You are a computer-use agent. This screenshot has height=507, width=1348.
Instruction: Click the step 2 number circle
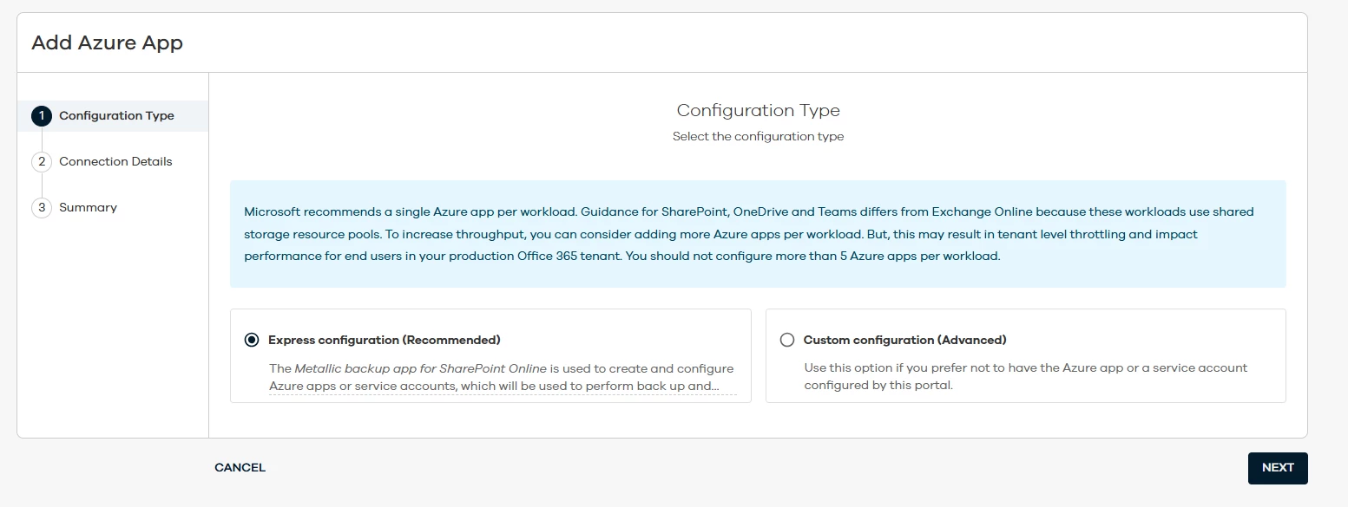pyautogui.click(x=41, y=162)
